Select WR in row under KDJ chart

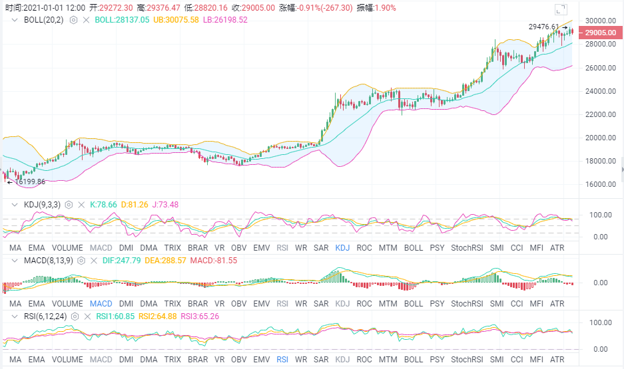pyautogui.click(x=301, y=248)
